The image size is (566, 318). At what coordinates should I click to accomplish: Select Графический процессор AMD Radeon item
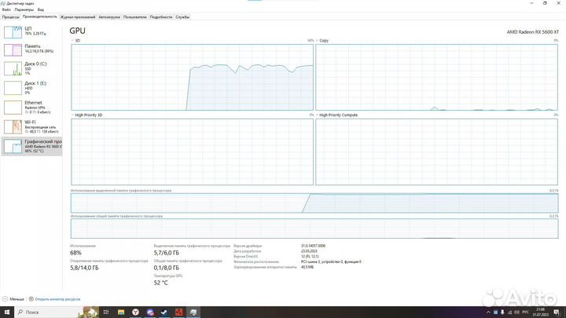pyautogui.click(x=31, y=146)
